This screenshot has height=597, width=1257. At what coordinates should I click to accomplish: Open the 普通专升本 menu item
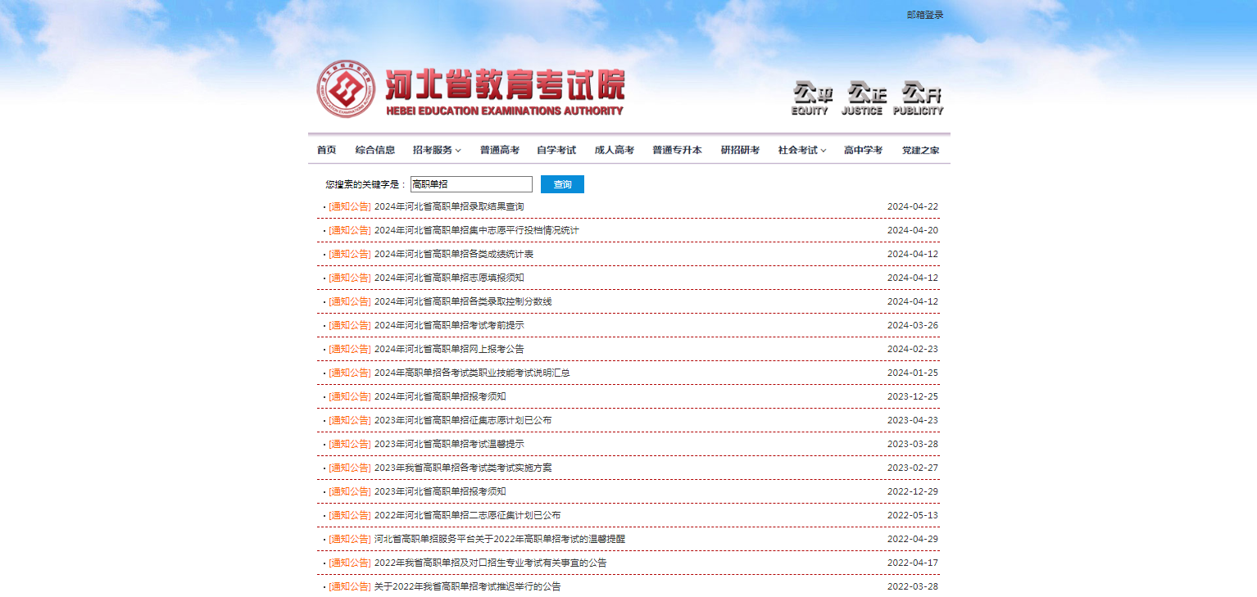(x=677, y=150)
